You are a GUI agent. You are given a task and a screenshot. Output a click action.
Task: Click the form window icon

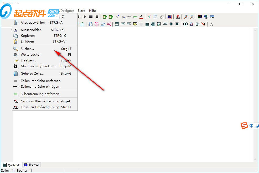[x=117, y=24]
